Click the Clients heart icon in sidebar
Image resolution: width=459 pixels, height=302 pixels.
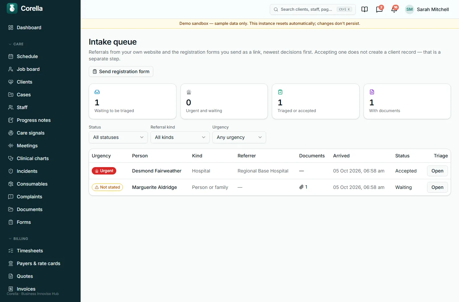[11, 82]
